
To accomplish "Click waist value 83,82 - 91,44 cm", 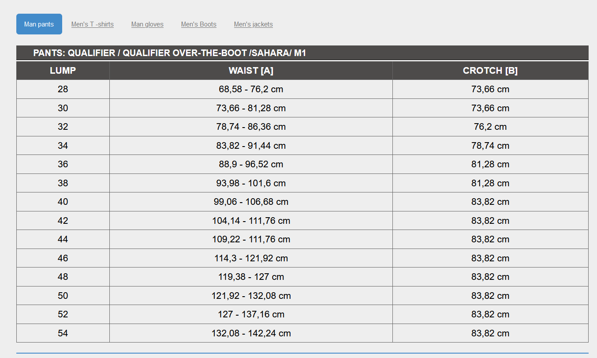I will click(251, 146).
